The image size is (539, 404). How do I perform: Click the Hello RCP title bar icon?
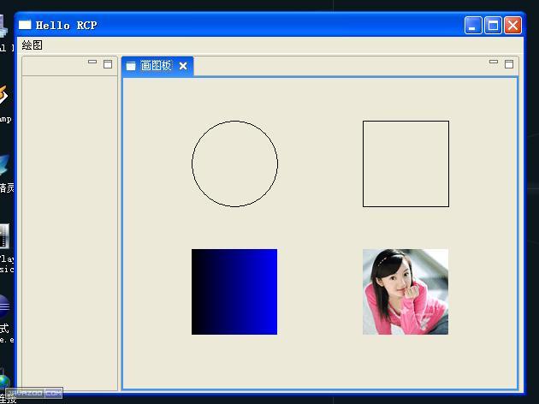[x=25, y=25]
